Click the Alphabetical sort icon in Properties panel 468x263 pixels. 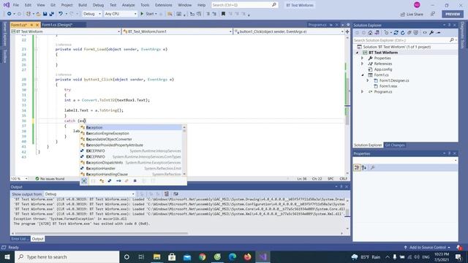[x=364, y=167]
